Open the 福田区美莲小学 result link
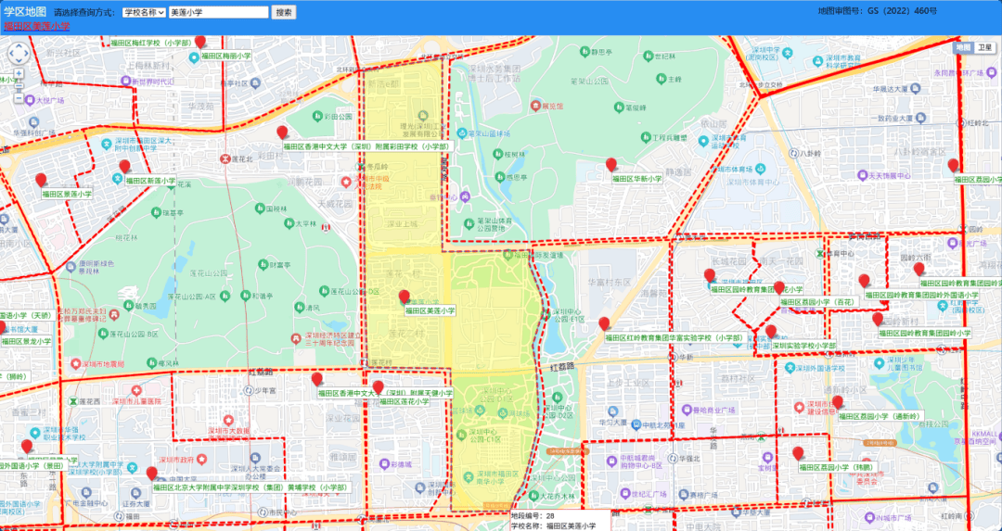1002x531 pixels. coord(37,26)
